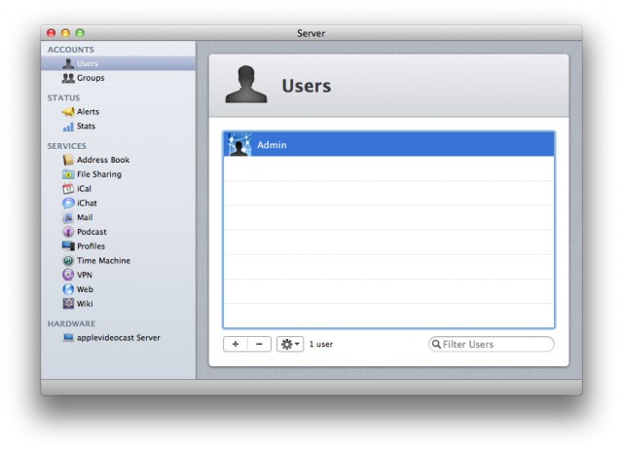Click the VPN service icon
This screenshot has width=623, height=452.
pyautogui.click(x=68, y=275)
